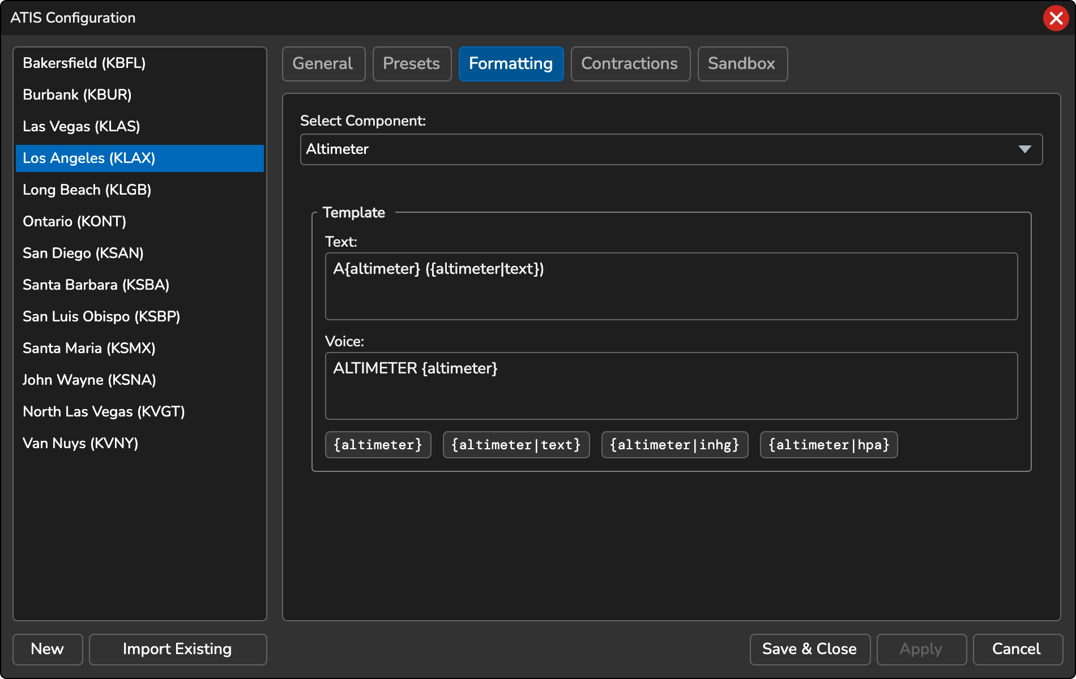Select Van Nuys (KVNY) station

(x=80, y=443)
